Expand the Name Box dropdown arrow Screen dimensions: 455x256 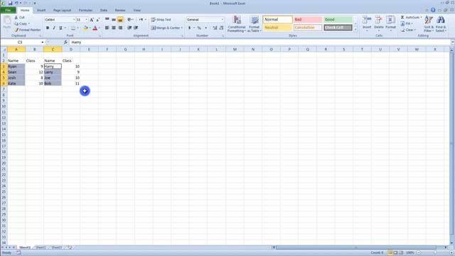[x=43, y=43]
